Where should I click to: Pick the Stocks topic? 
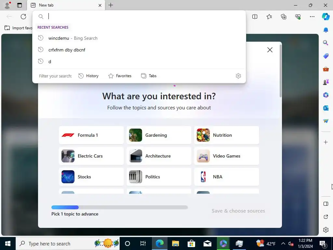[91, 177]
